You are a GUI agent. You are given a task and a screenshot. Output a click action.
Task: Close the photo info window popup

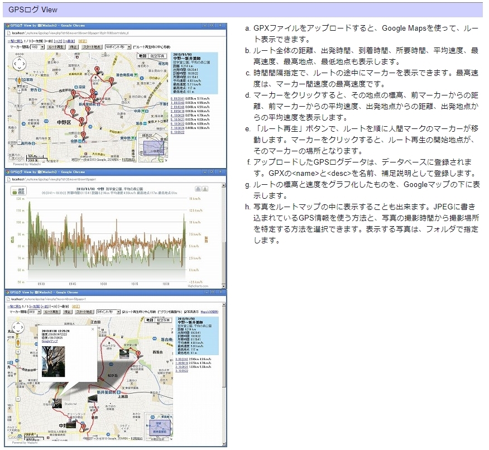pos(93,329)
